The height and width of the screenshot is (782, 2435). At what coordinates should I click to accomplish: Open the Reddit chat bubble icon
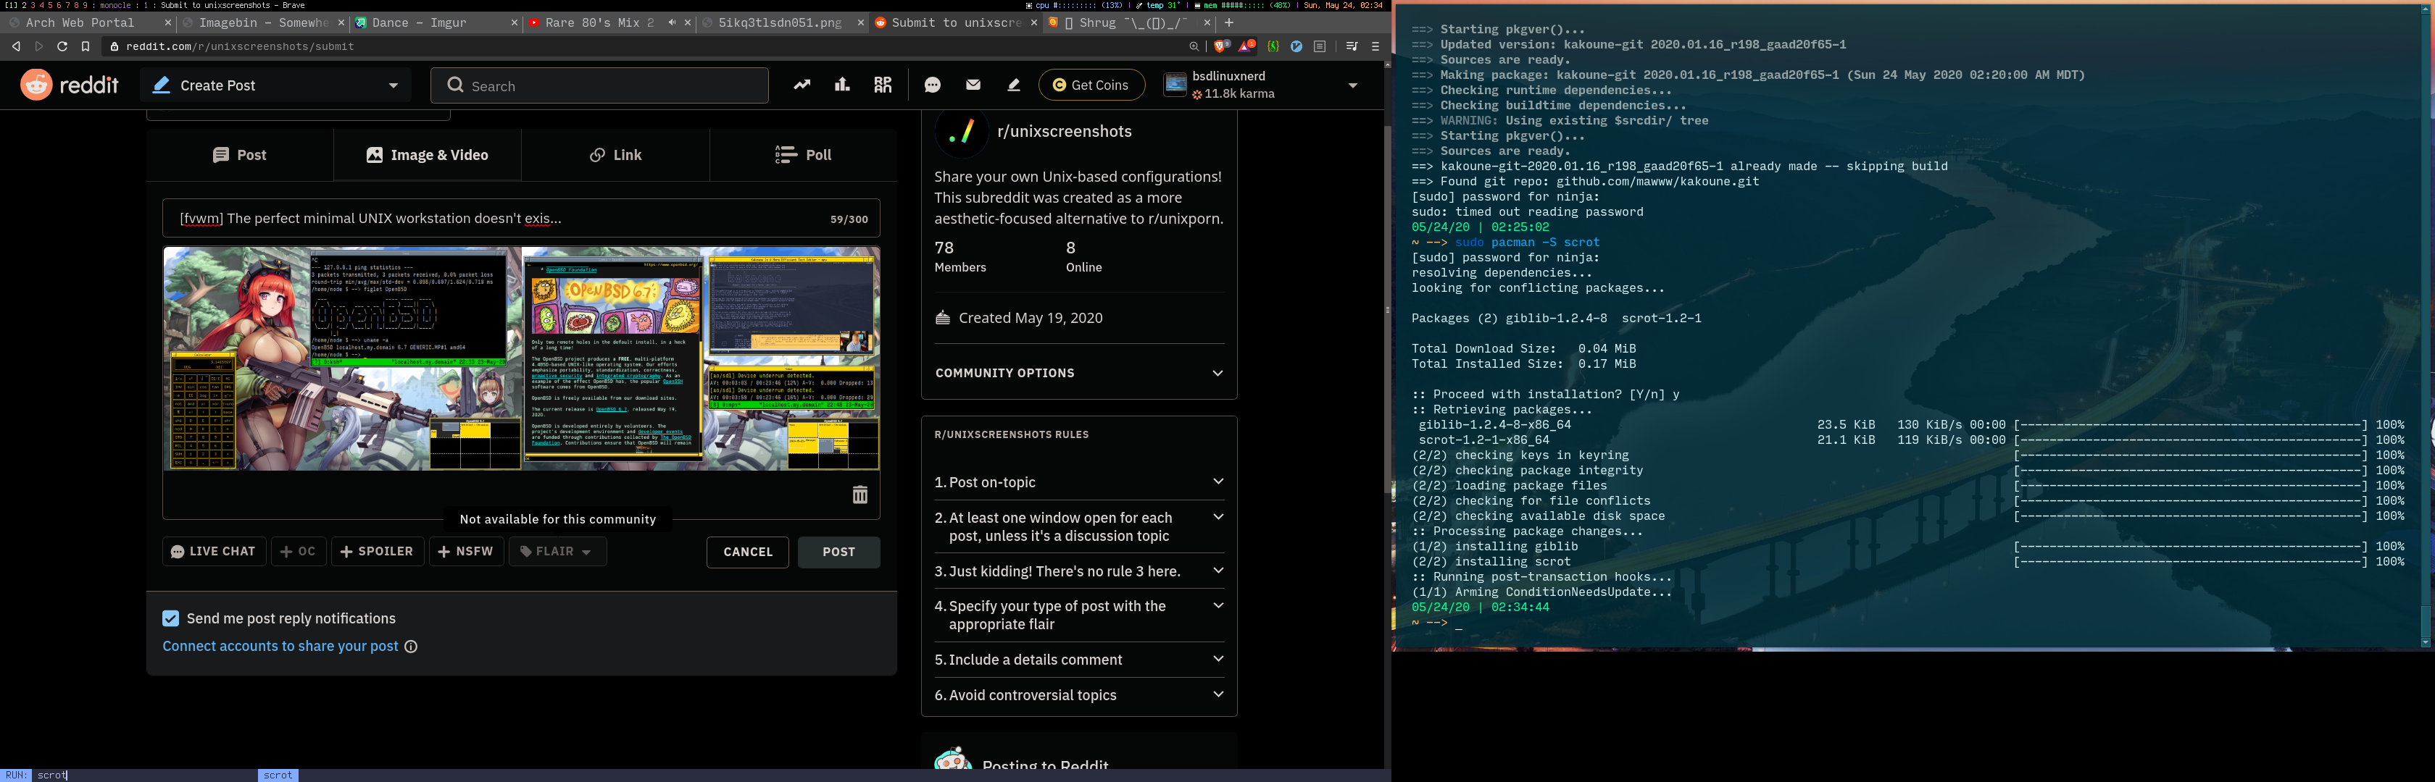point(932,85)
